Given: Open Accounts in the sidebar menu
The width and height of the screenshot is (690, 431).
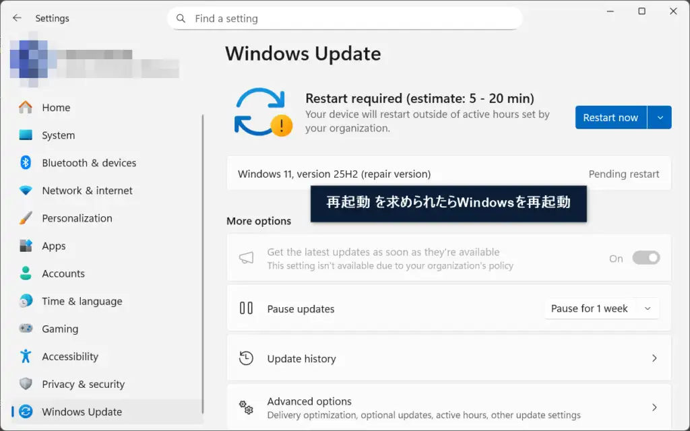Looking at the screenshot, I should point(63,273).
